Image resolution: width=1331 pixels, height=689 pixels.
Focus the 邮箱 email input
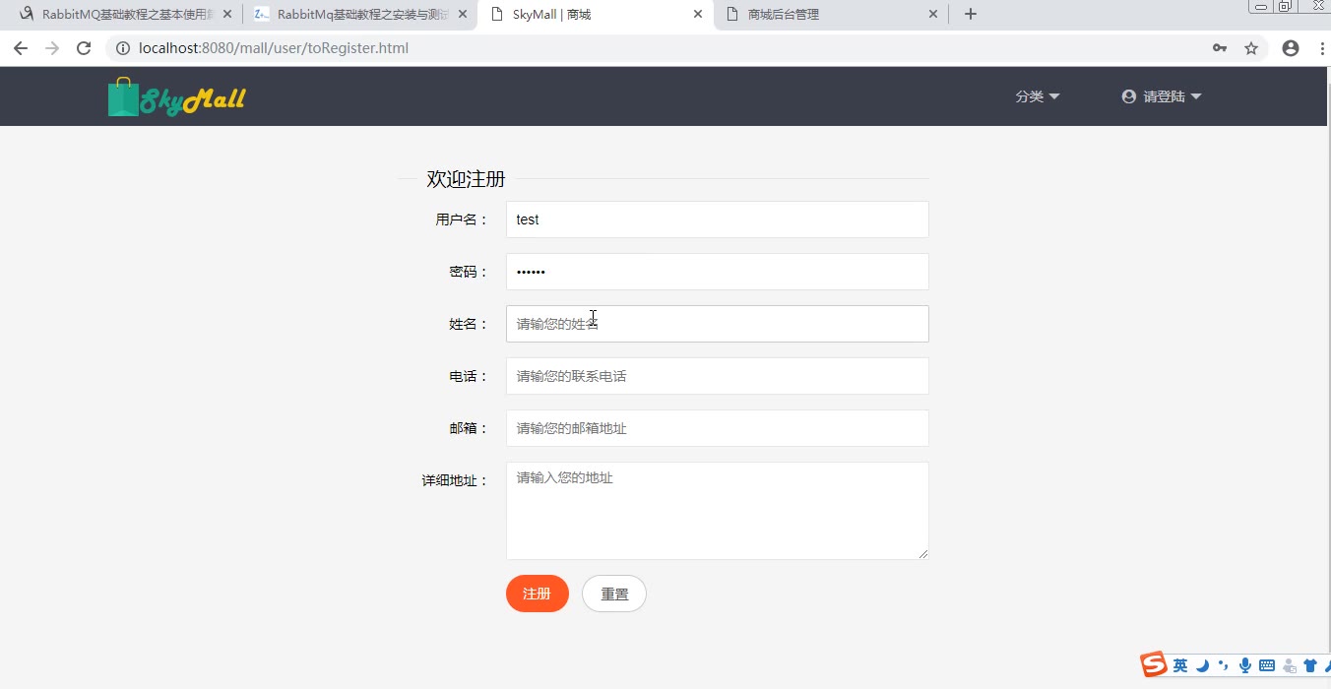click(718, 428)
